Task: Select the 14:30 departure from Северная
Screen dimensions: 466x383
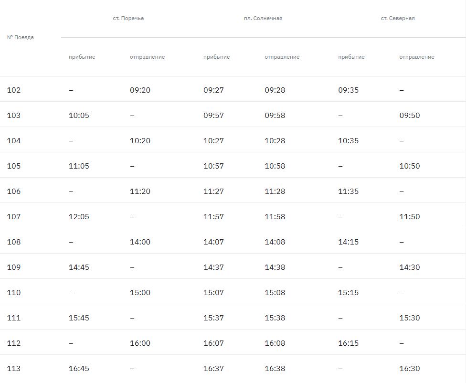Action: click(410, 267)
